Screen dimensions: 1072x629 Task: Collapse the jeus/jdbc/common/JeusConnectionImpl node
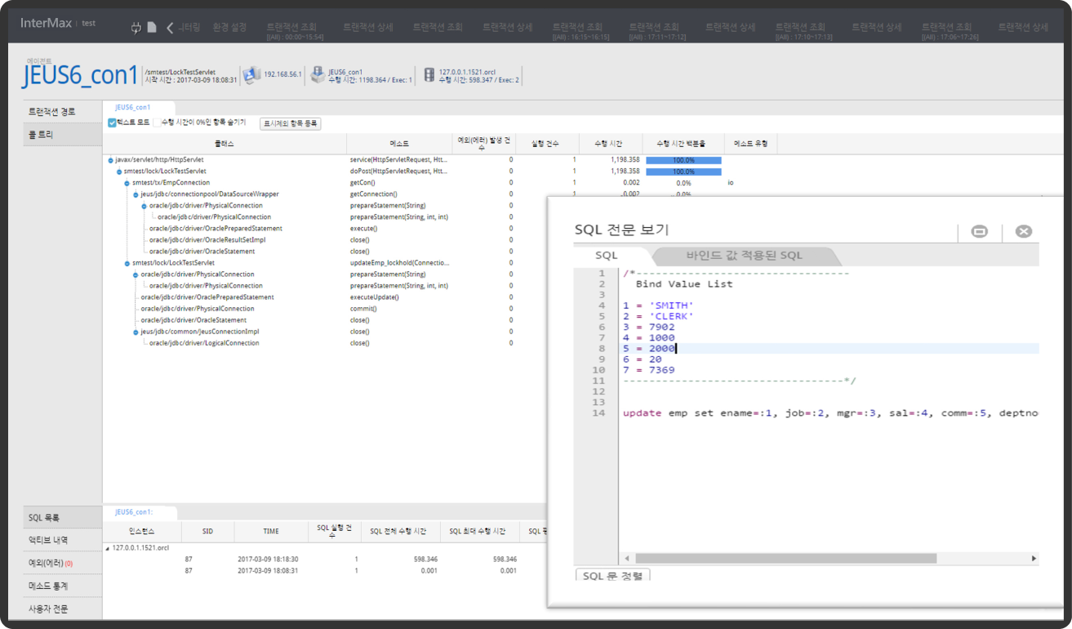136,332
